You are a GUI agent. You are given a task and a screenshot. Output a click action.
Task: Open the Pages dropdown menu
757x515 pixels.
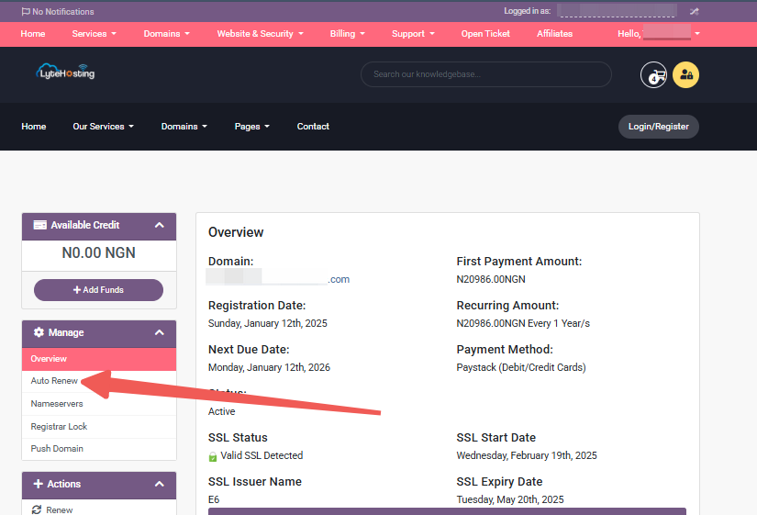pos(252,127)
